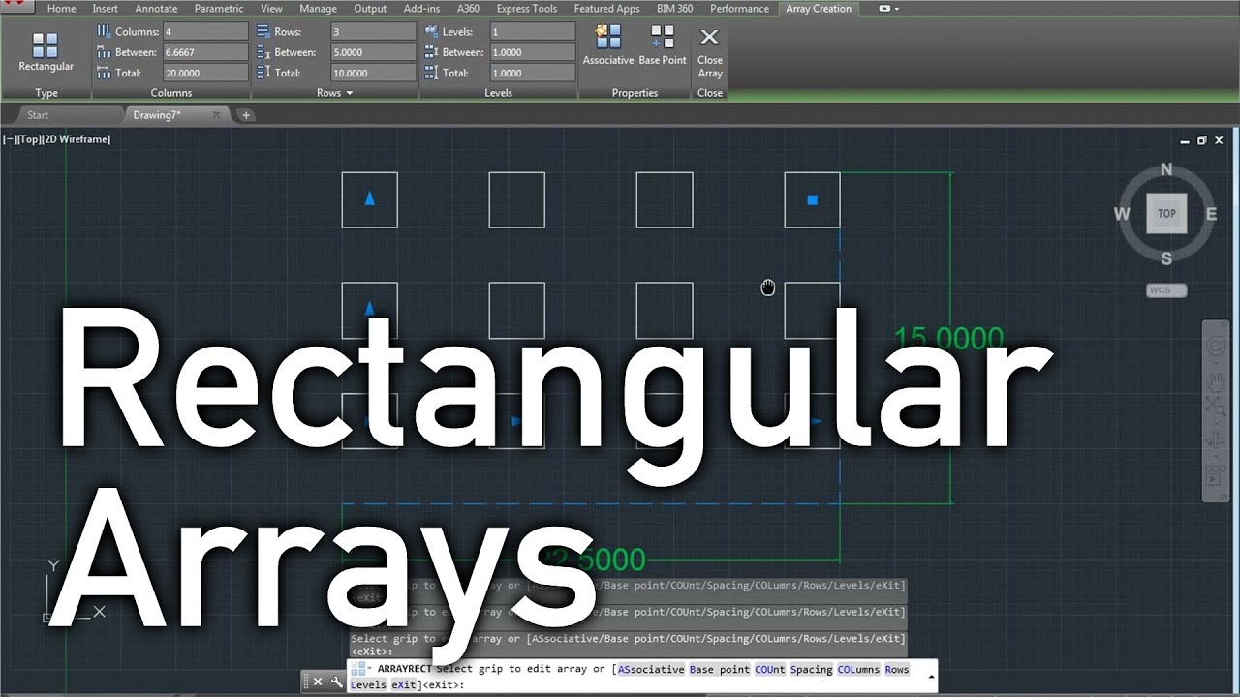Click the Spacing command line option
The height and width of the screenshot is (697, 1240).
[x=812, y=670]
